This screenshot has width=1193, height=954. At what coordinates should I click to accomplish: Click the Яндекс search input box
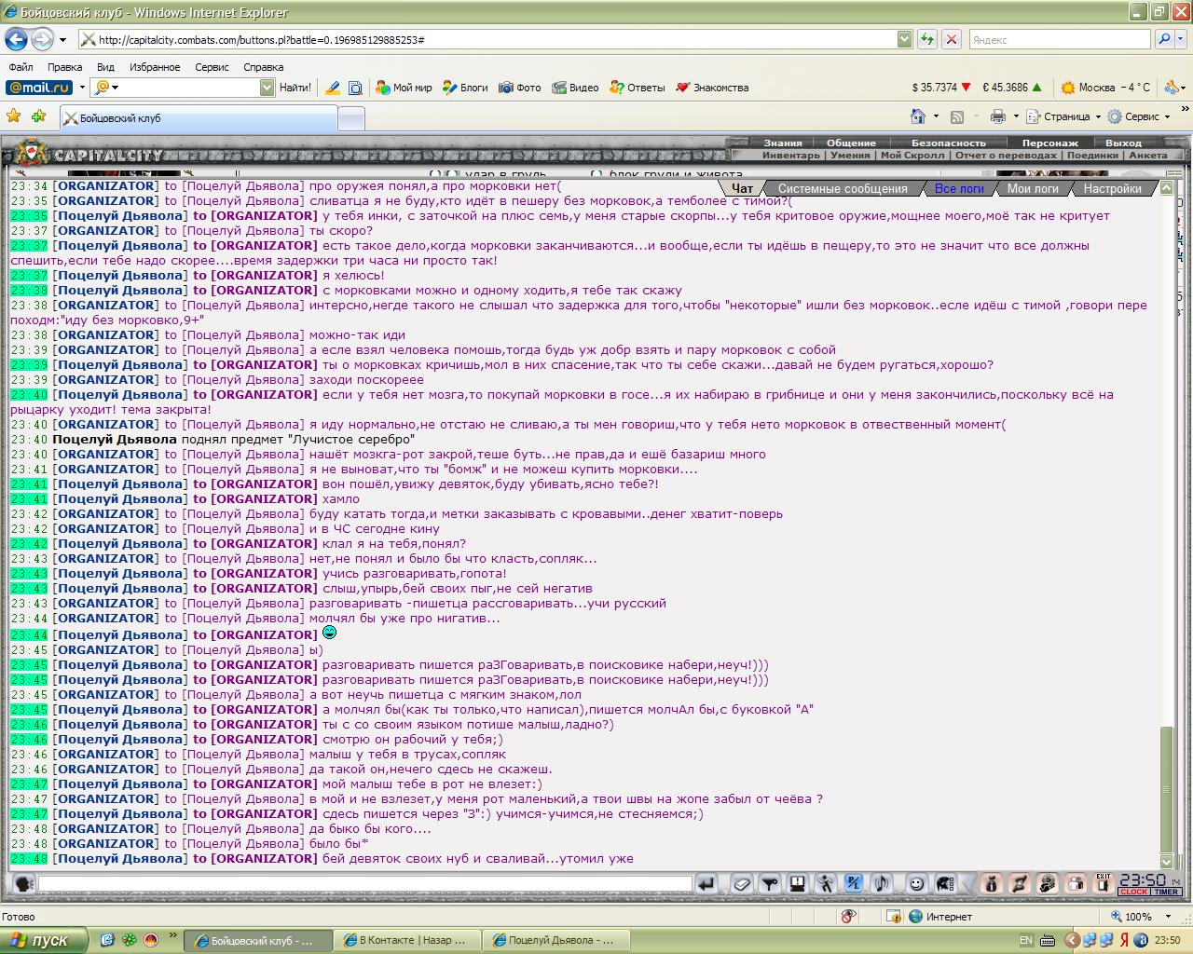coord(1060,39)
